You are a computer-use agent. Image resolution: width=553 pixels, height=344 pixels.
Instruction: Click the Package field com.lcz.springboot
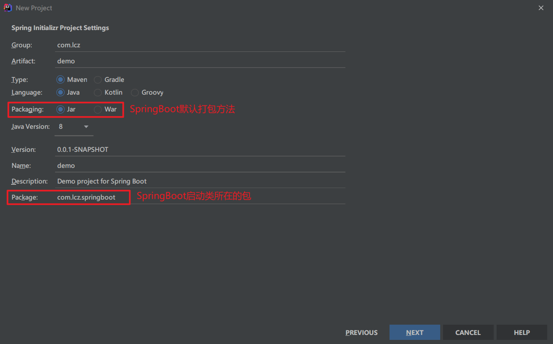pyautogui.click(x=200, y=198)
